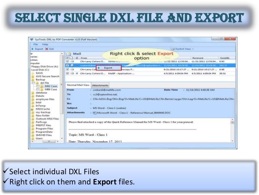This screenshot has width=259, height=195.
Task: Click the Word attachment icon in mail header
Action: point(95,113)
